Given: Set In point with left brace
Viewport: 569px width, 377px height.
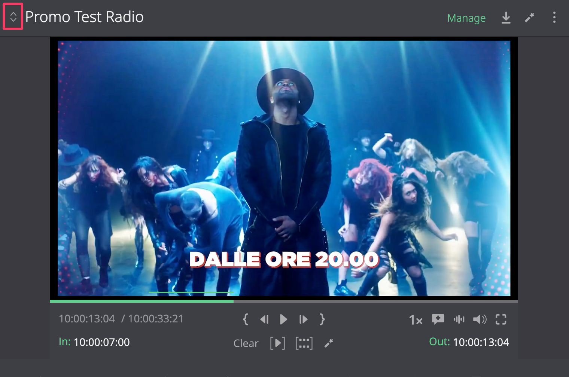Looking at the screenshot, I should [246, 319].
